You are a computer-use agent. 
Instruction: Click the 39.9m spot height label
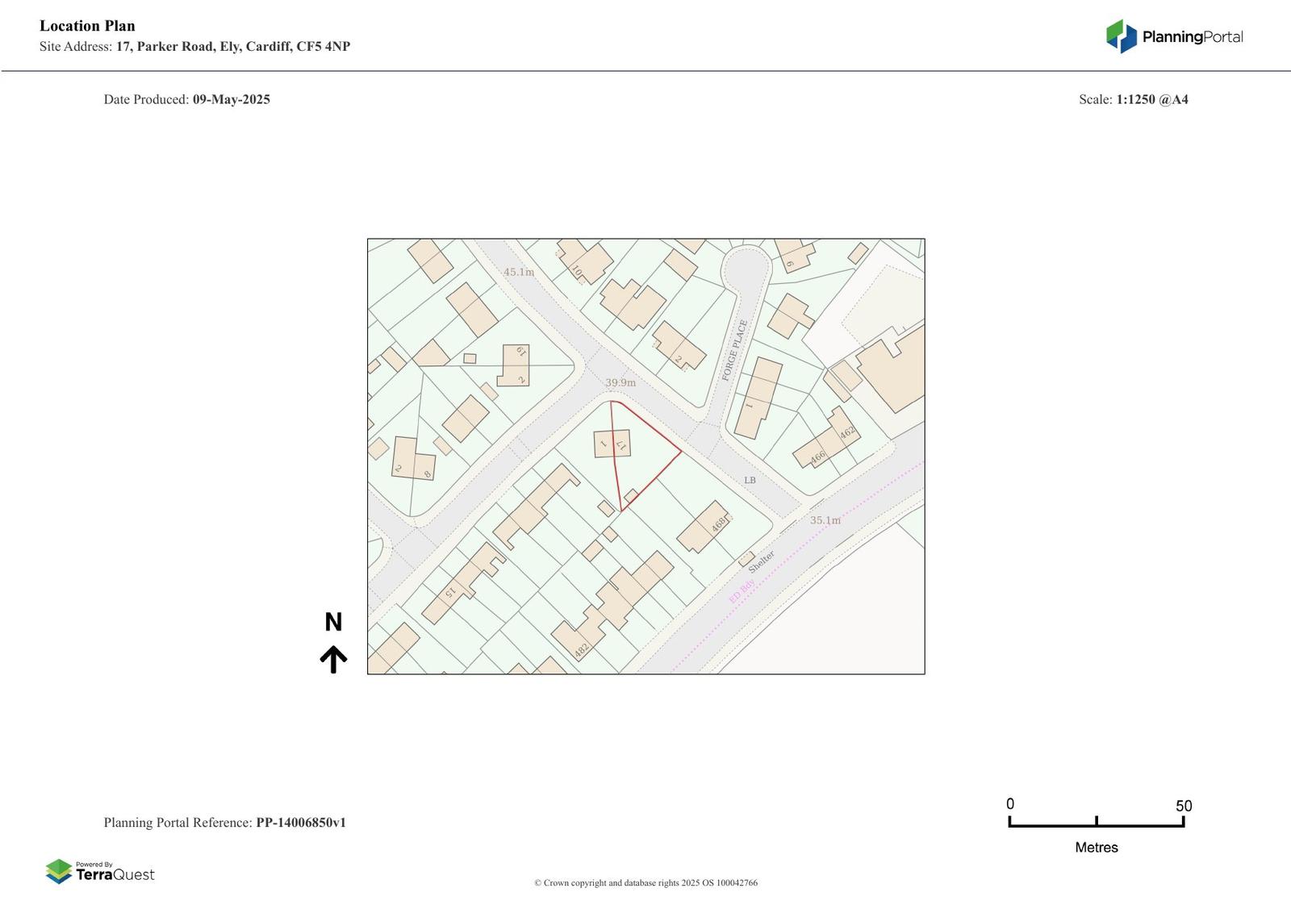[x=620, y=383]
